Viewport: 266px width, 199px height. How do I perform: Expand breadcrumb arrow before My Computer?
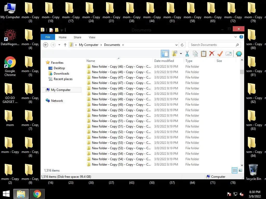click(x=76, y=45)
